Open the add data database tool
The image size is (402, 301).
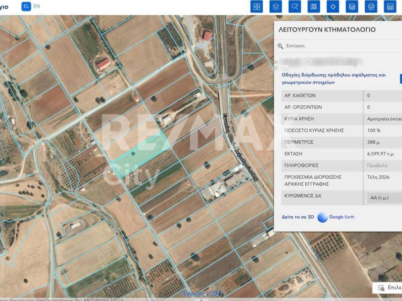pyautogui.click(x=352, y=7)
